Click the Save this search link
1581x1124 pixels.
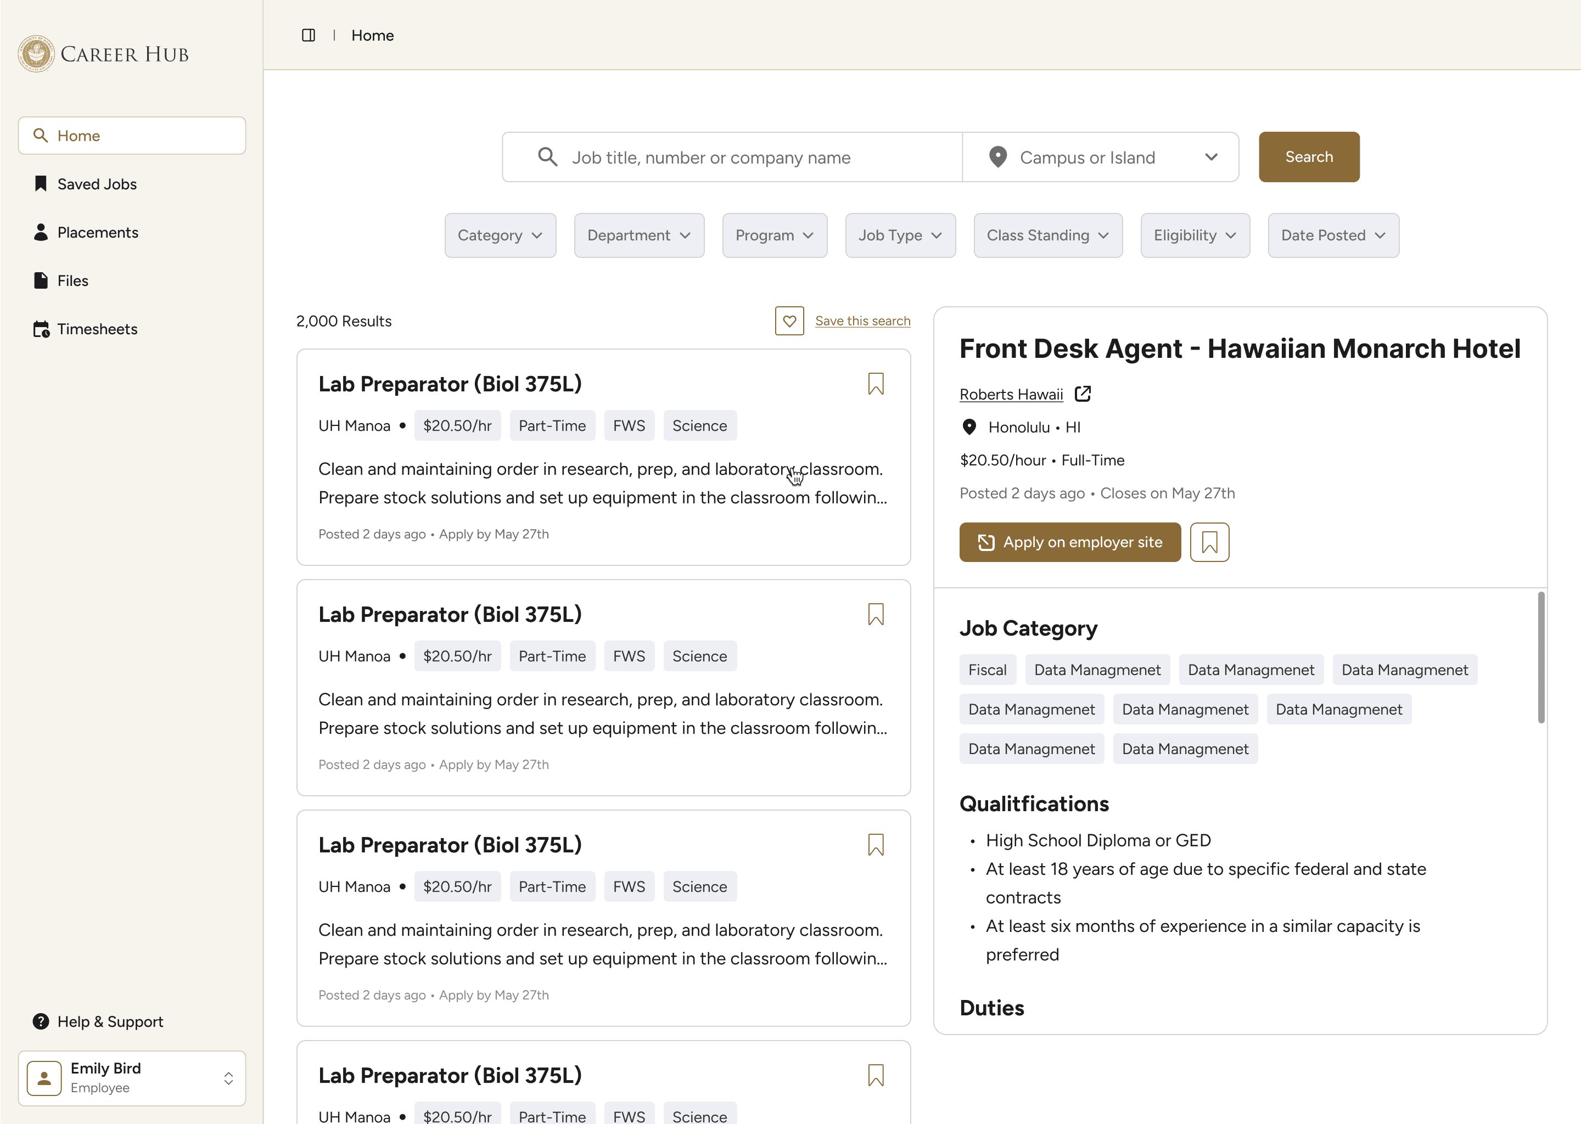point(862,321)
